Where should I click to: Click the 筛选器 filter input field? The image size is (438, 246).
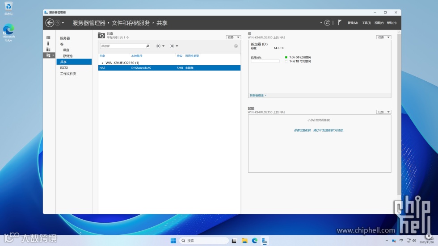(x=122, y=46)
